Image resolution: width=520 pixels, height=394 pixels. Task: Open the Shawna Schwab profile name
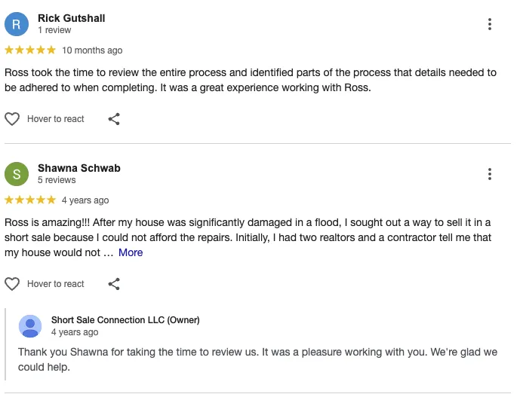[x=79, y=168]
